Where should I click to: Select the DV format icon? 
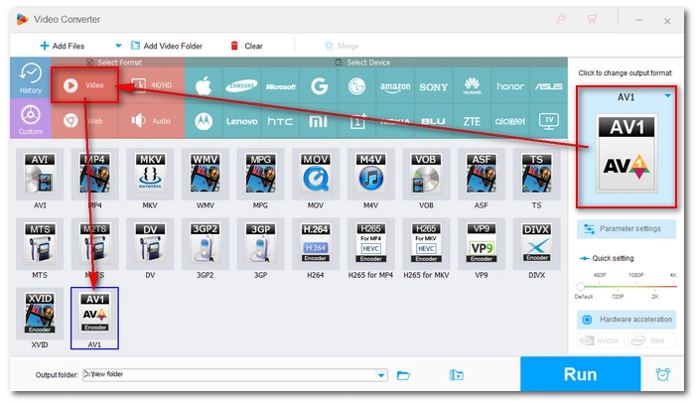(x=150, y=243)
